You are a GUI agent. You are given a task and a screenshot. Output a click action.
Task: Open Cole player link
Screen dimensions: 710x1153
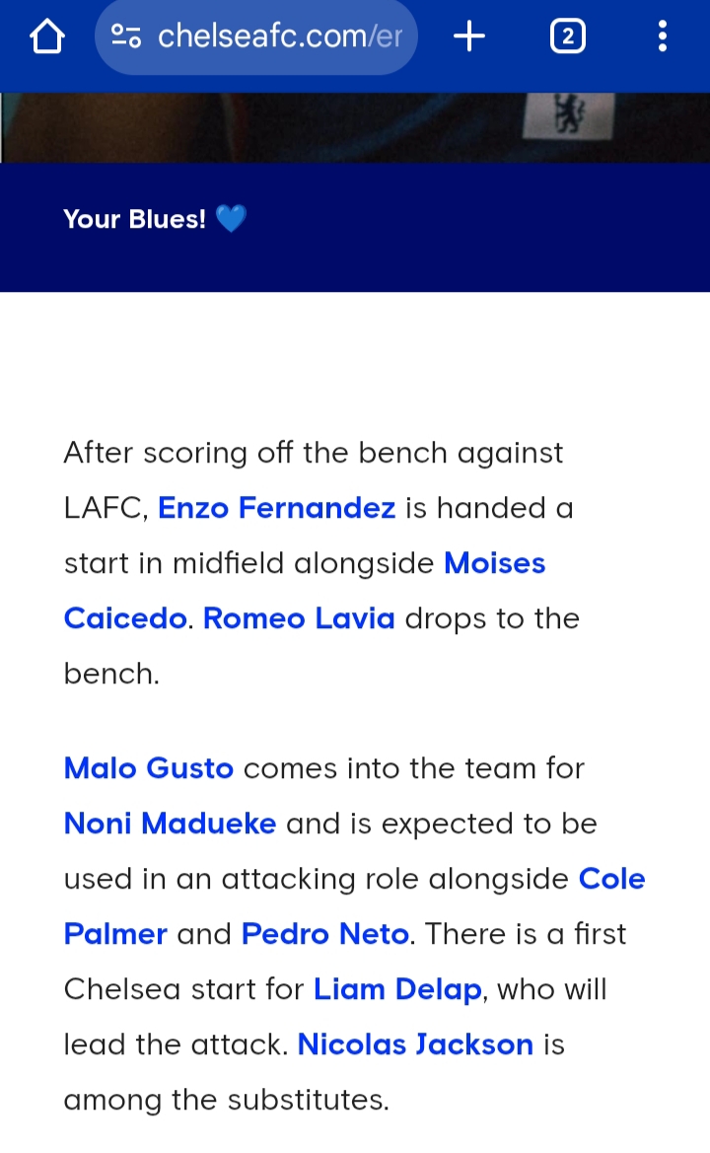pos(611,879)
